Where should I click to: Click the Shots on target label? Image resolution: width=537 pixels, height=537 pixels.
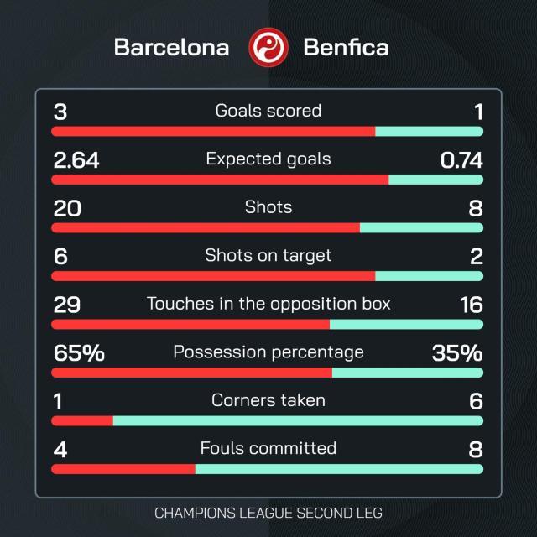[268, 255]
